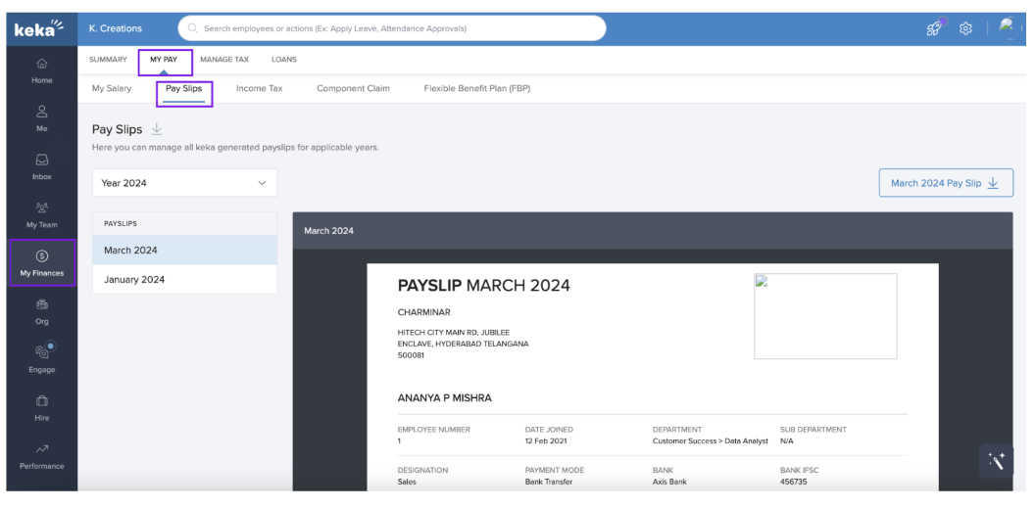1036x508 pixels.
Task: Go to Inbox in sidebar
Action: 42,166
